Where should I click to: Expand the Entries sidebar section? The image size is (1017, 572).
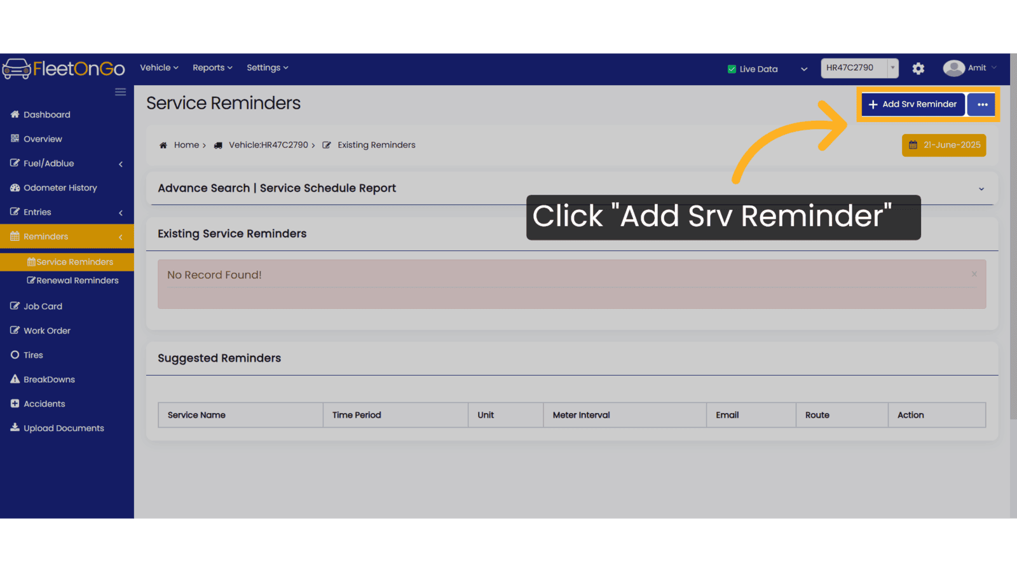click(67, 212)
